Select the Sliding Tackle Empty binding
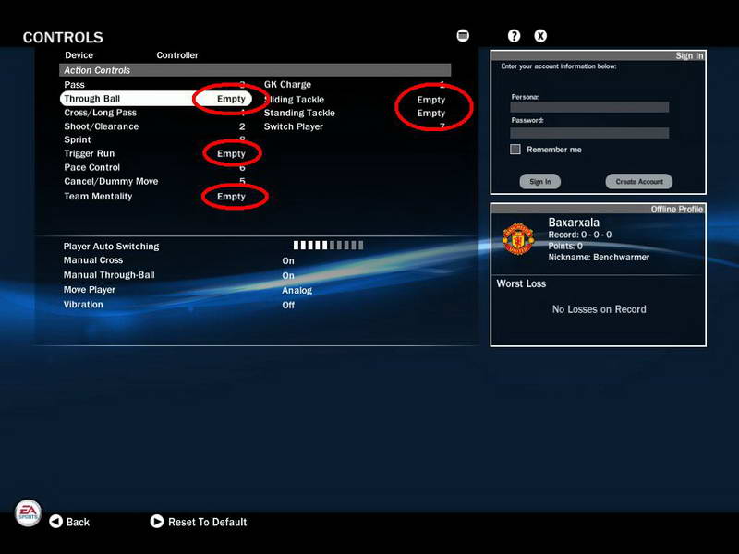The width and height of the screenshot is (739, 554). [430, 100]
